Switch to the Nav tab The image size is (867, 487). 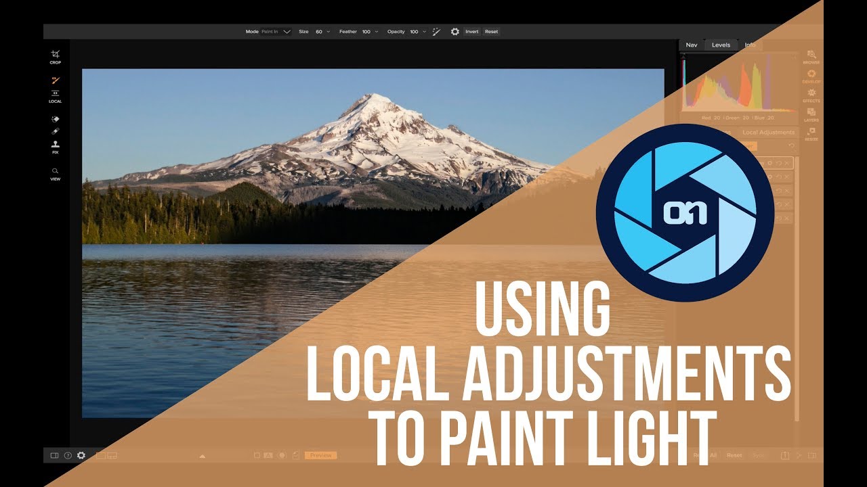coord(692,45)
